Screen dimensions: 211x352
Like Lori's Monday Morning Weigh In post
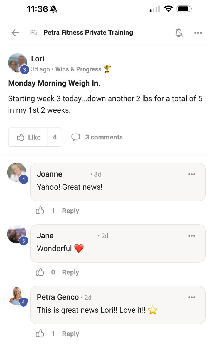tap(28, 137)
